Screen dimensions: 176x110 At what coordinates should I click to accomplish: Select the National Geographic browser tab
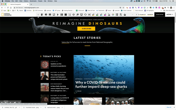[18, 4]
